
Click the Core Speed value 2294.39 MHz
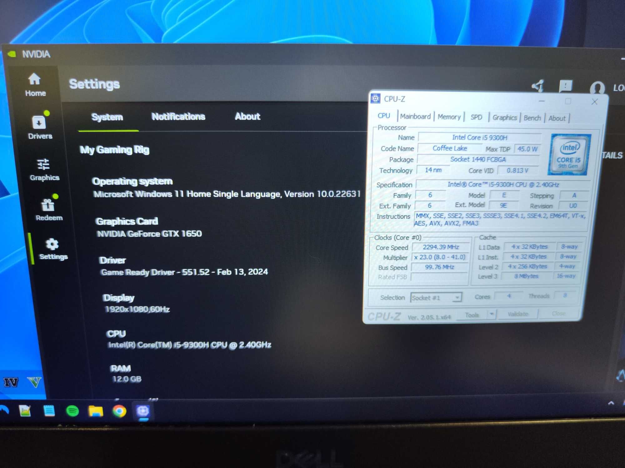pos(441,247)
